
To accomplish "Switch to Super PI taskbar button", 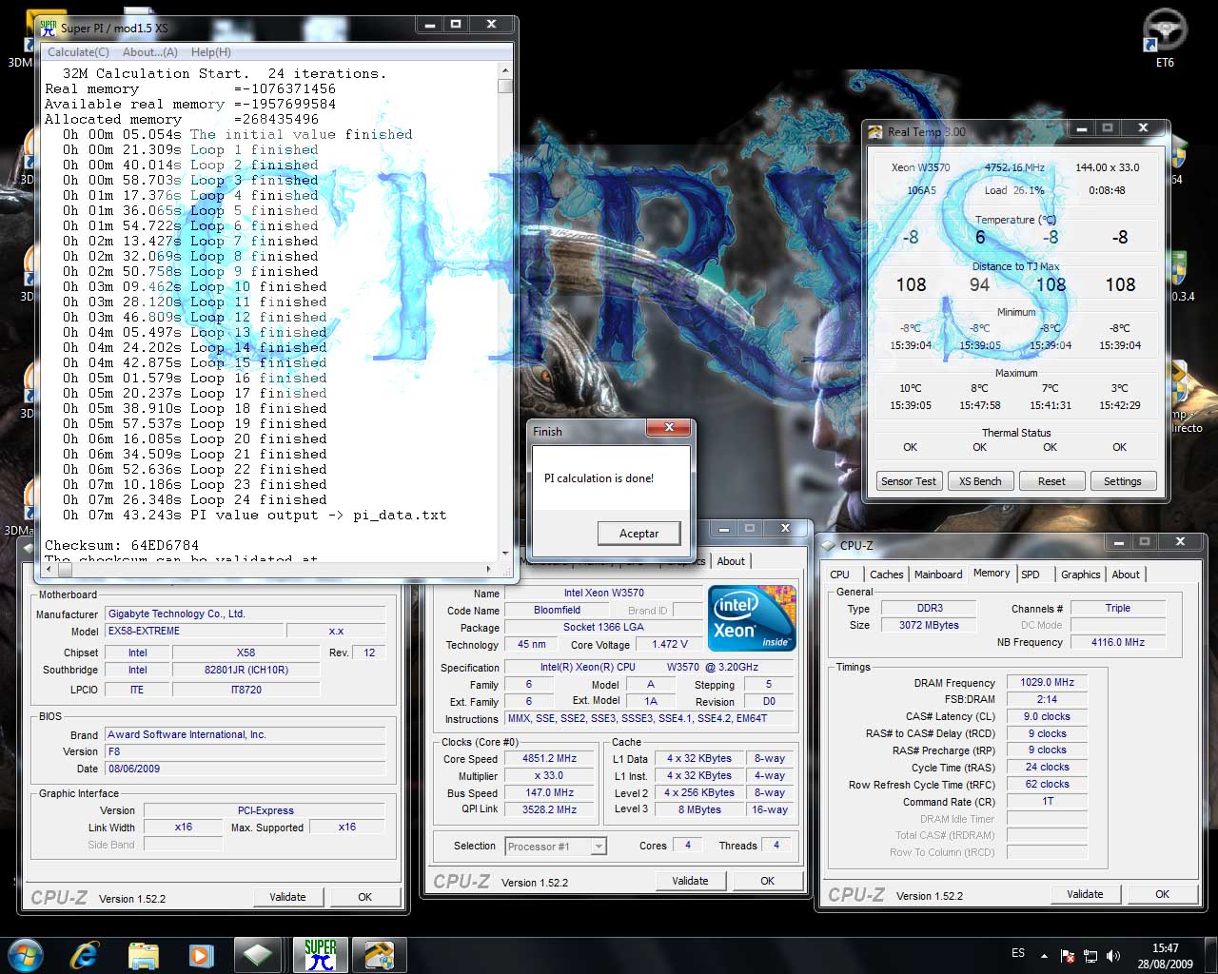I will click(321, 955).
